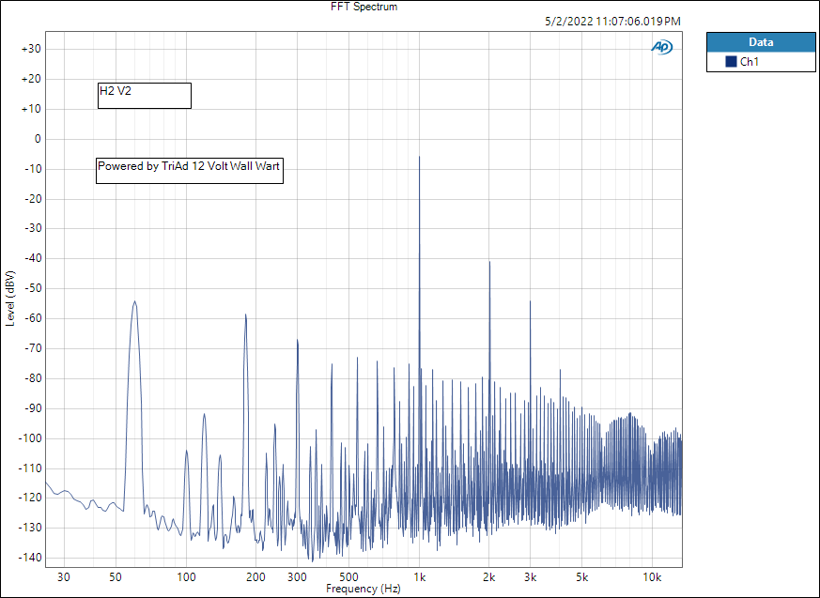Click the 1k frequency axis tick label
The width and height of the screenshot is (820, 598).
pos(420,577)
